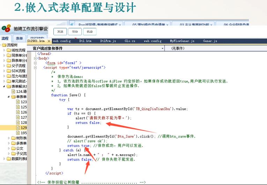Click the 数据列表 folder icon
The width and height of the screenshot is (267, 185).
pos(9,159)
